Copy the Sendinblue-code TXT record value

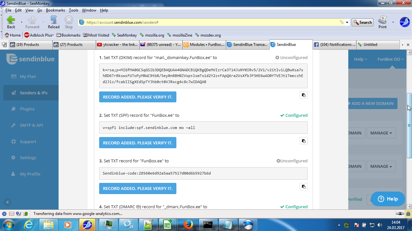[x=304, y=187]
